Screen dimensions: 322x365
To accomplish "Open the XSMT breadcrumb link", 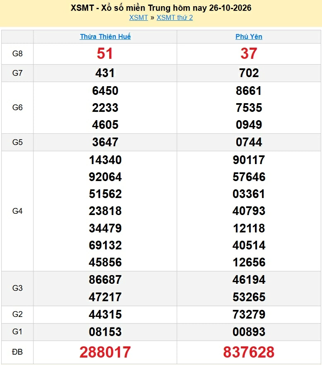I will 139,18.
